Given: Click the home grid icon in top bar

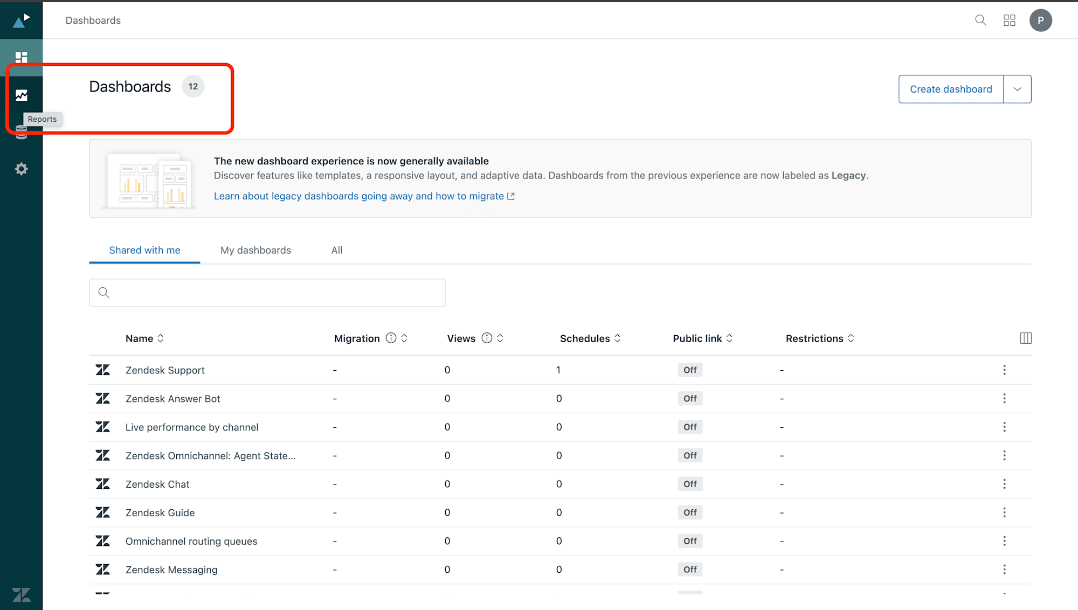Looking at the screenshot, I should coord(1008,20).
